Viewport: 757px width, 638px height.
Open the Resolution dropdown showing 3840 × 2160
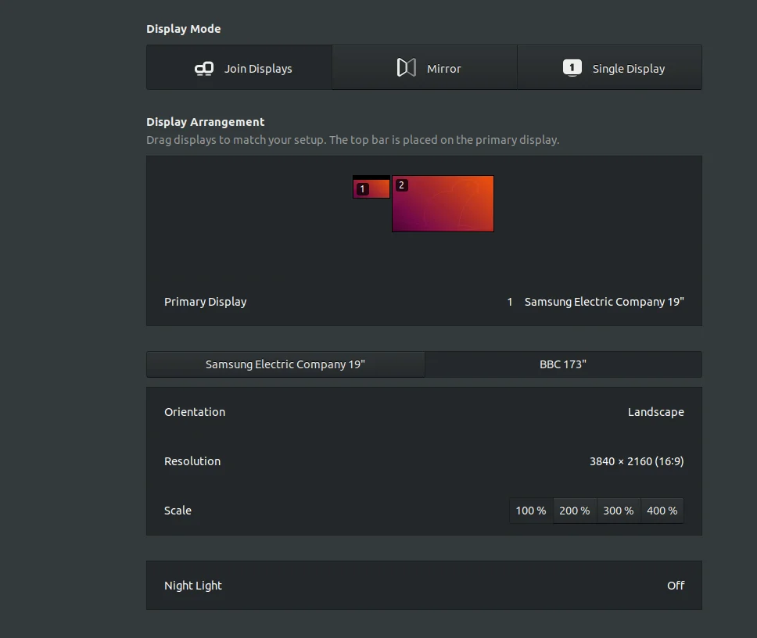636,461
